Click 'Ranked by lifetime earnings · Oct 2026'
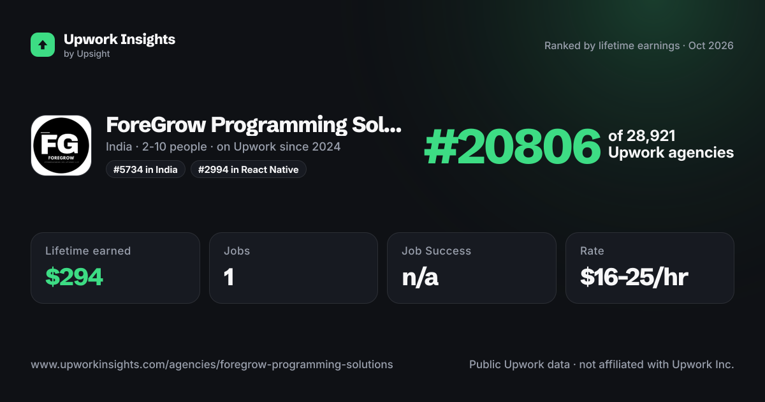 (639, 46)
